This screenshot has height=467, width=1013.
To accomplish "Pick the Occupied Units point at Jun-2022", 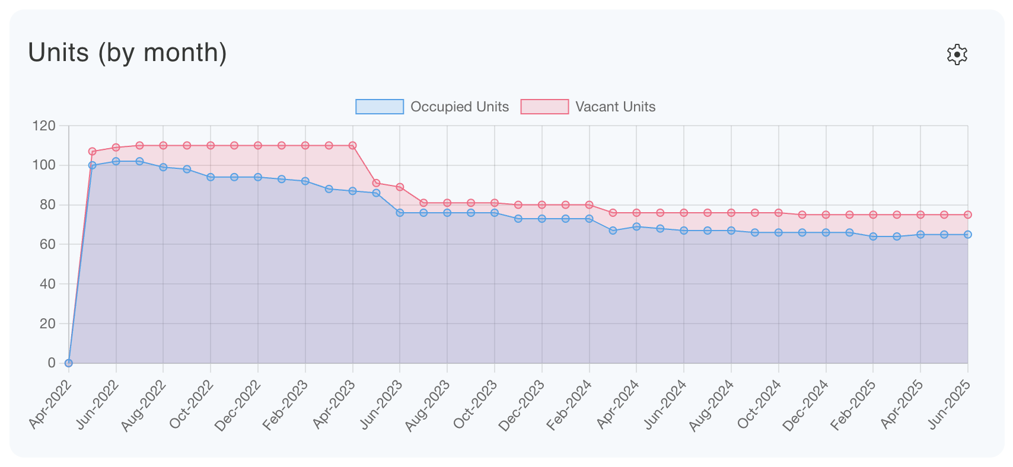I will click(x=116, y=161).
